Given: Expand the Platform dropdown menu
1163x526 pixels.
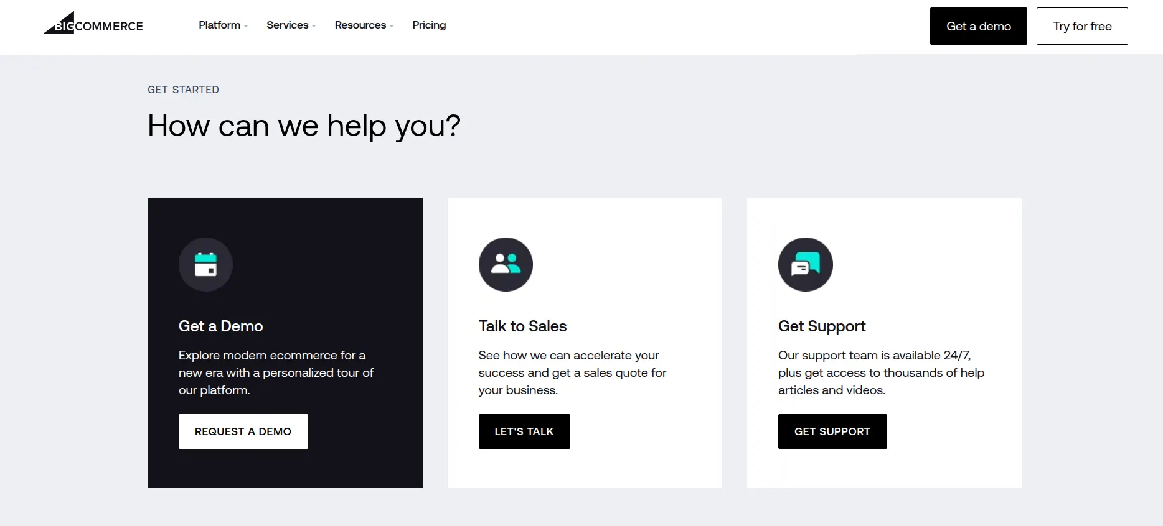Looking at the screenshot, I should pyautogui.click(x=224, y=25).
